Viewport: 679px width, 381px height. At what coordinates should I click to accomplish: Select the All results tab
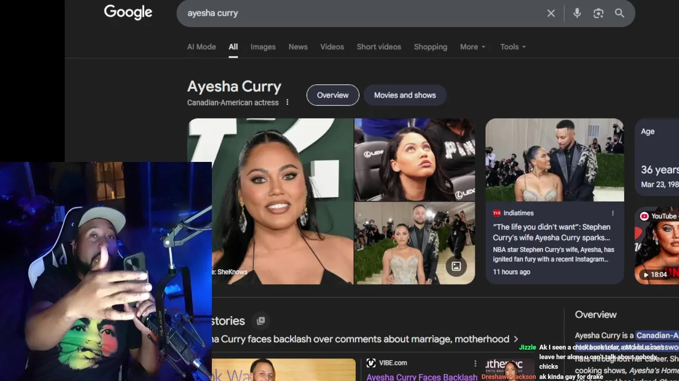click(x=233, y=47)
